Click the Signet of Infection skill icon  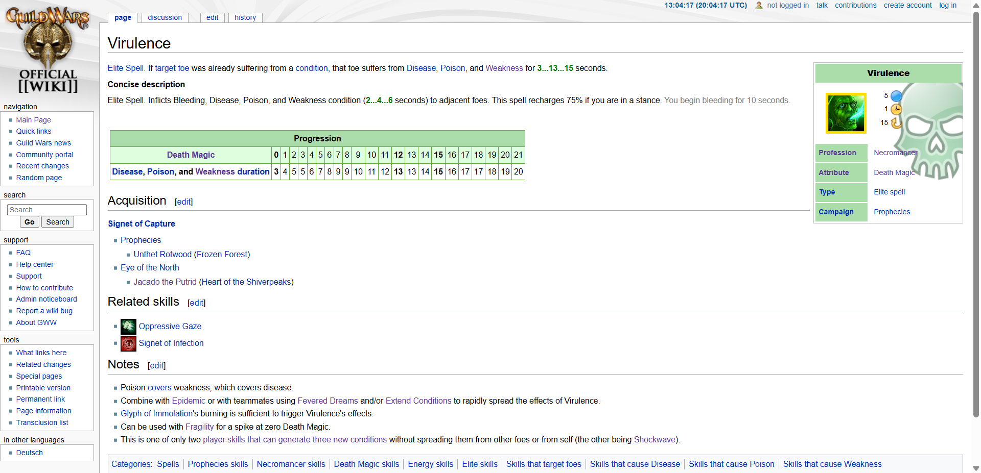128,343
